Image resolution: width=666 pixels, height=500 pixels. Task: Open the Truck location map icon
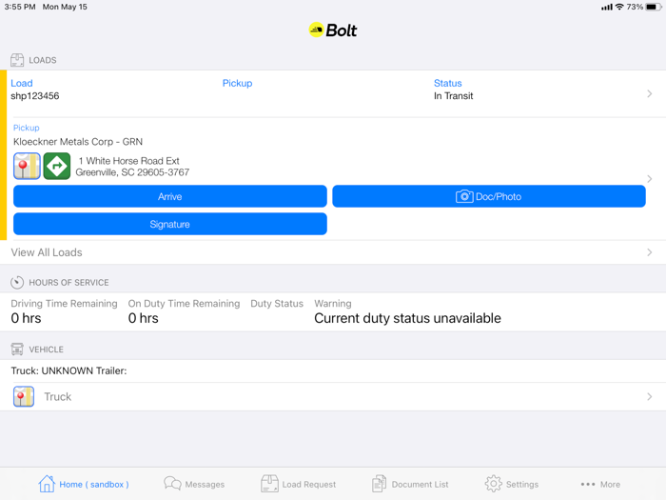[24, 397]
